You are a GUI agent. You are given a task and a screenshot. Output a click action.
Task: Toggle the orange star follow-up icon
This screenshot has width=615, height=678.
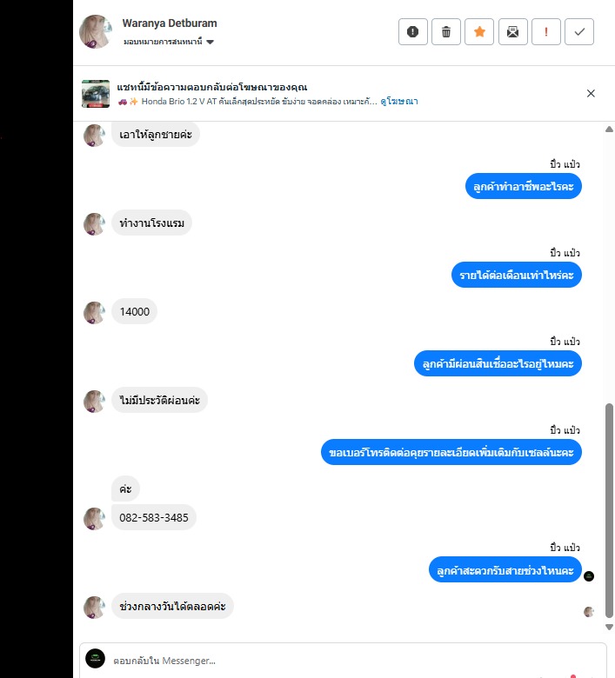pos(479,31)
